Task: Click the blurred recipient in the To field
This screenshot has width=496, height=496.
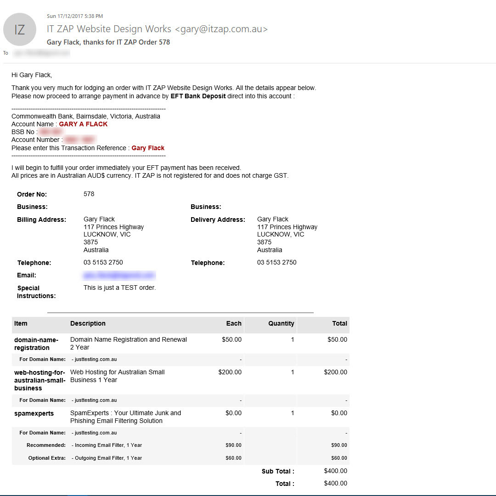Action: click(x=41, y=53)
